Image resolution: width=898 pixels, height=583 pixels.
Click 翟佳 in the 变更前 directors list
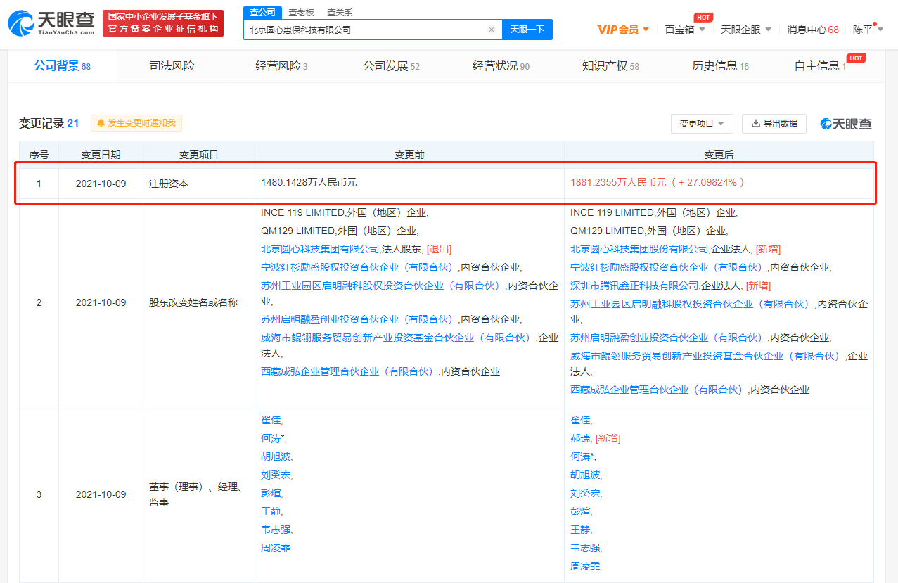pyautogui.click(x=271, y=420)
